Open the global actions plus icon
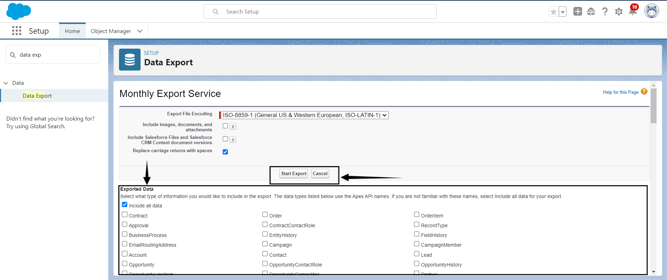 578,11
